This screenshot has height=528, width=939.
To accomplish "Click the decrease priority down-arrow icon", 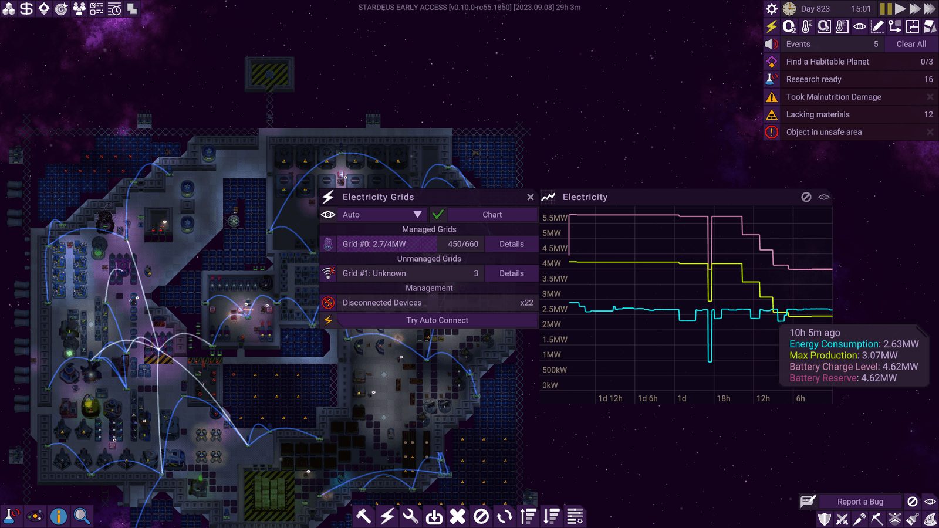I will point(552,516).
